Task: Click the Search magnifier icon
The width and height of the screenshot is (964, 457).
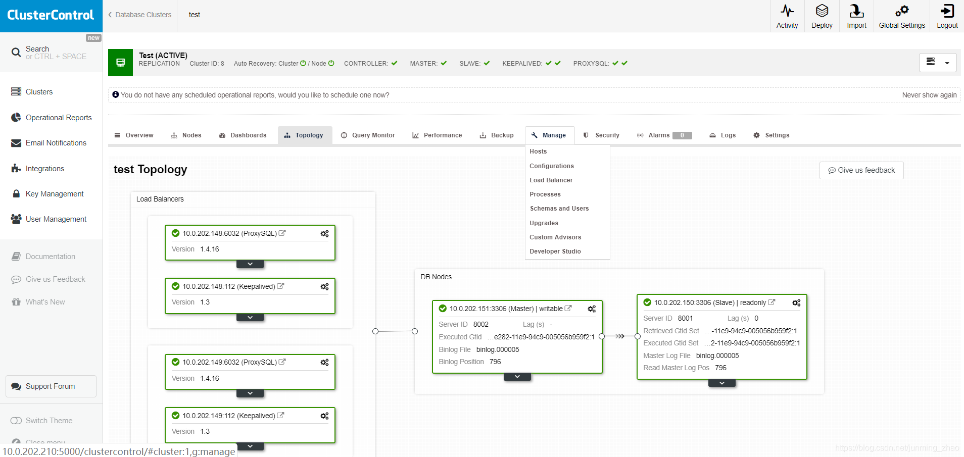Action: click(16, 52)
